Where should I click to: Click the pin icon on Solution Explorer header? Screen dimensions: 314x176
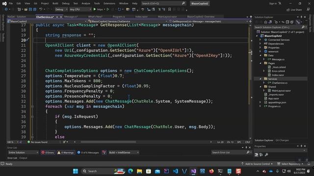(x=301, y=17)
